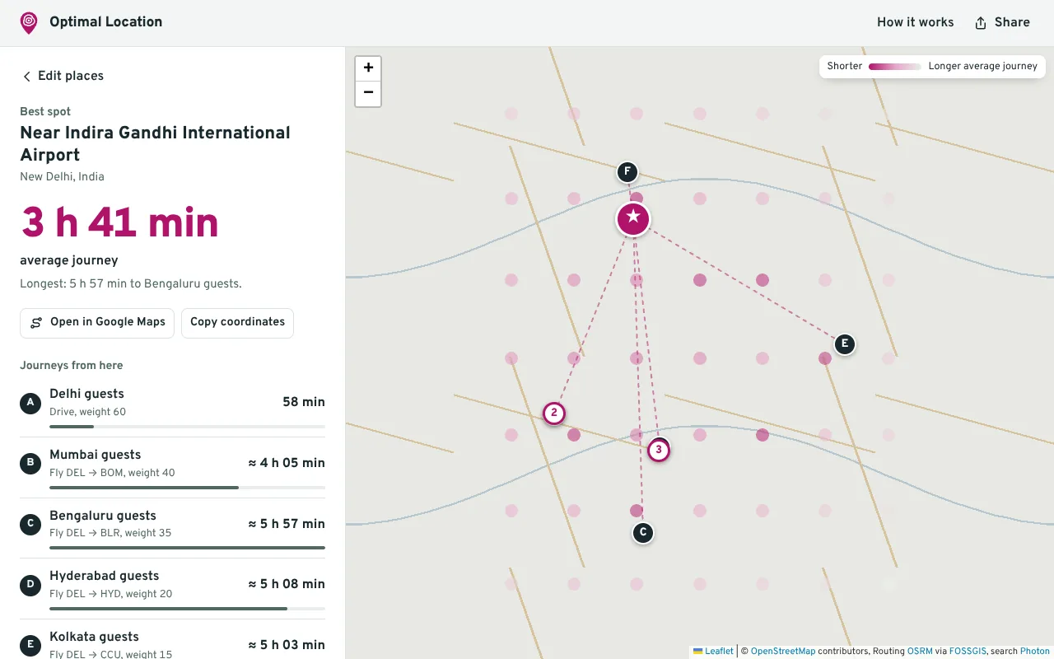Click the Bengaluru guests journey progress bar
This screenshot has width=1054, height=659.
[x=187, y=548]
